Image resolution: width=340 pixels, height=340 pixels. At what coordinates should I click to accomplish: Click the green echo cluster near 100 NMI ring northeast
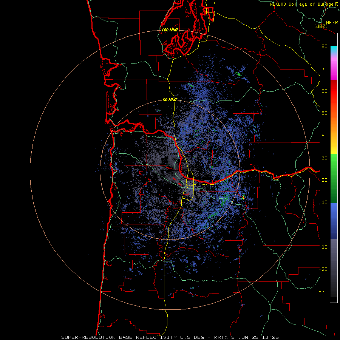tap(239, 74)
